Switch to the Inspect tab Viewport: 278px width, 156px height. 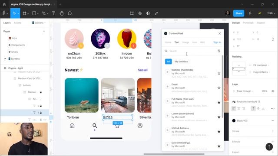[x=261, y=23]
